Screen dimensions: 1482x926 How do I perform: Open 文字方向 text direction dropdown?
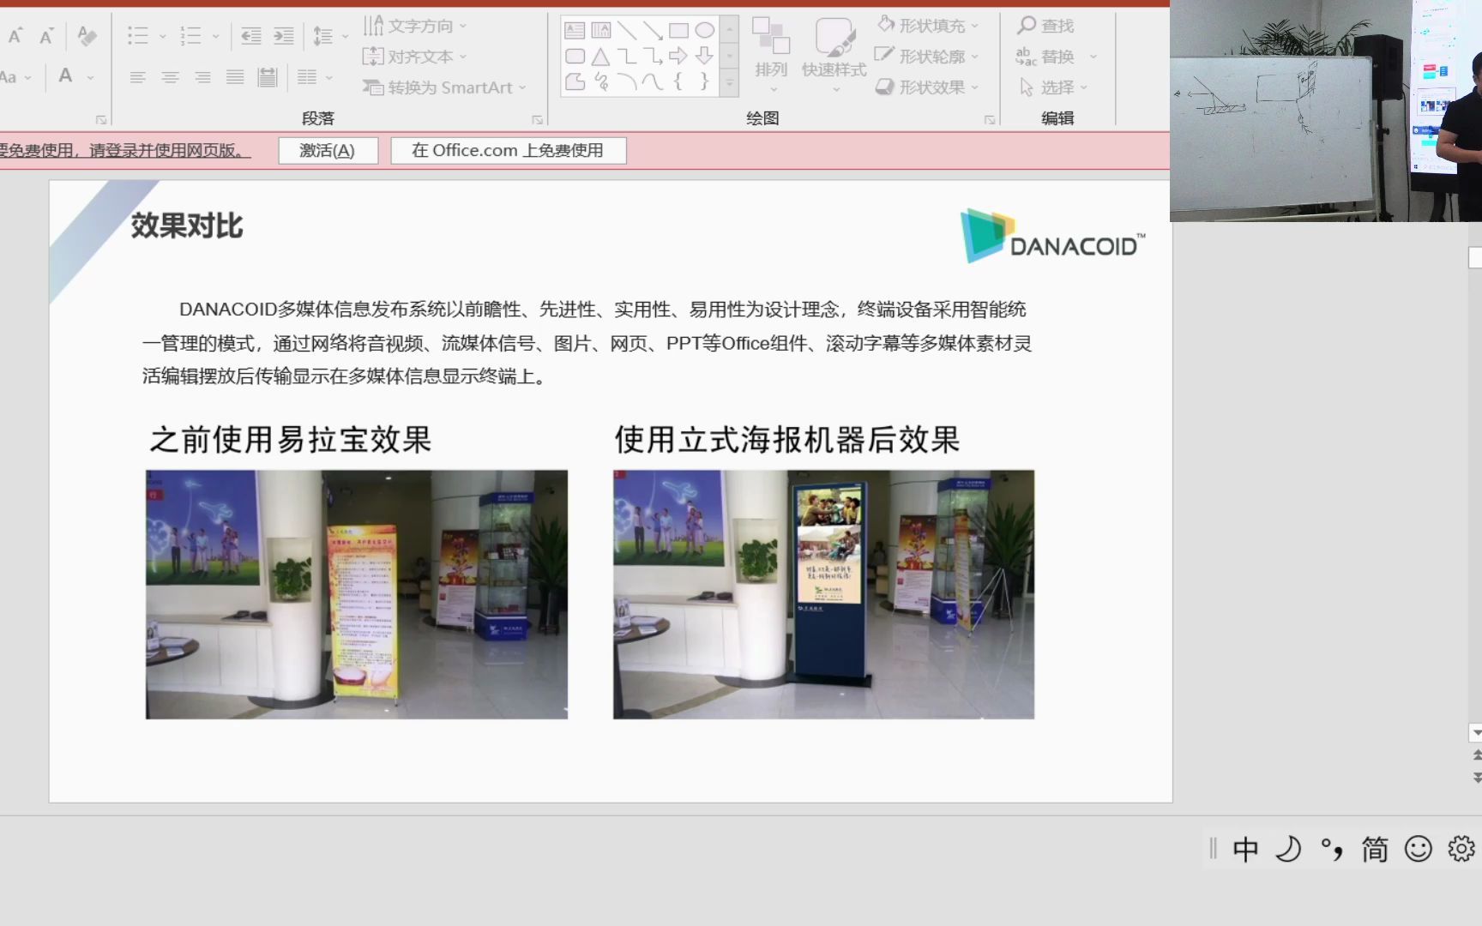pyautogui.click(x=415, y=26)
